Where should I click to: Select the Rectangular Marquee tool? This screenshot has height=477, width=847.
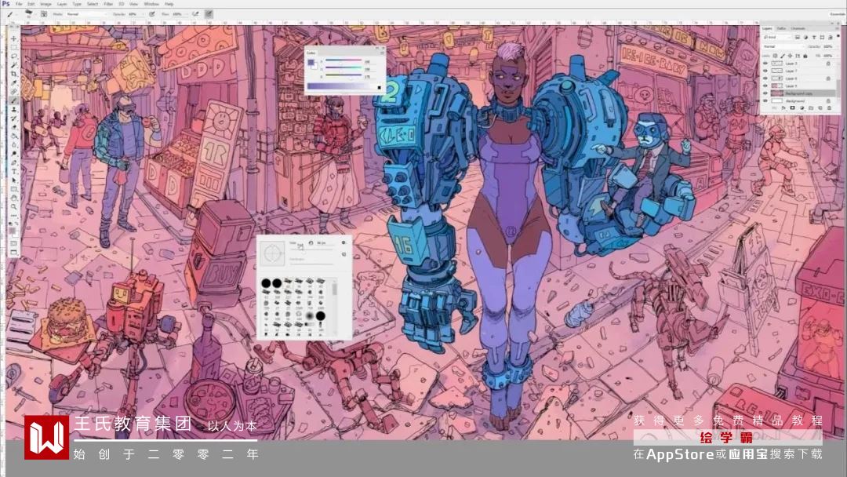[x=13, y=48]
